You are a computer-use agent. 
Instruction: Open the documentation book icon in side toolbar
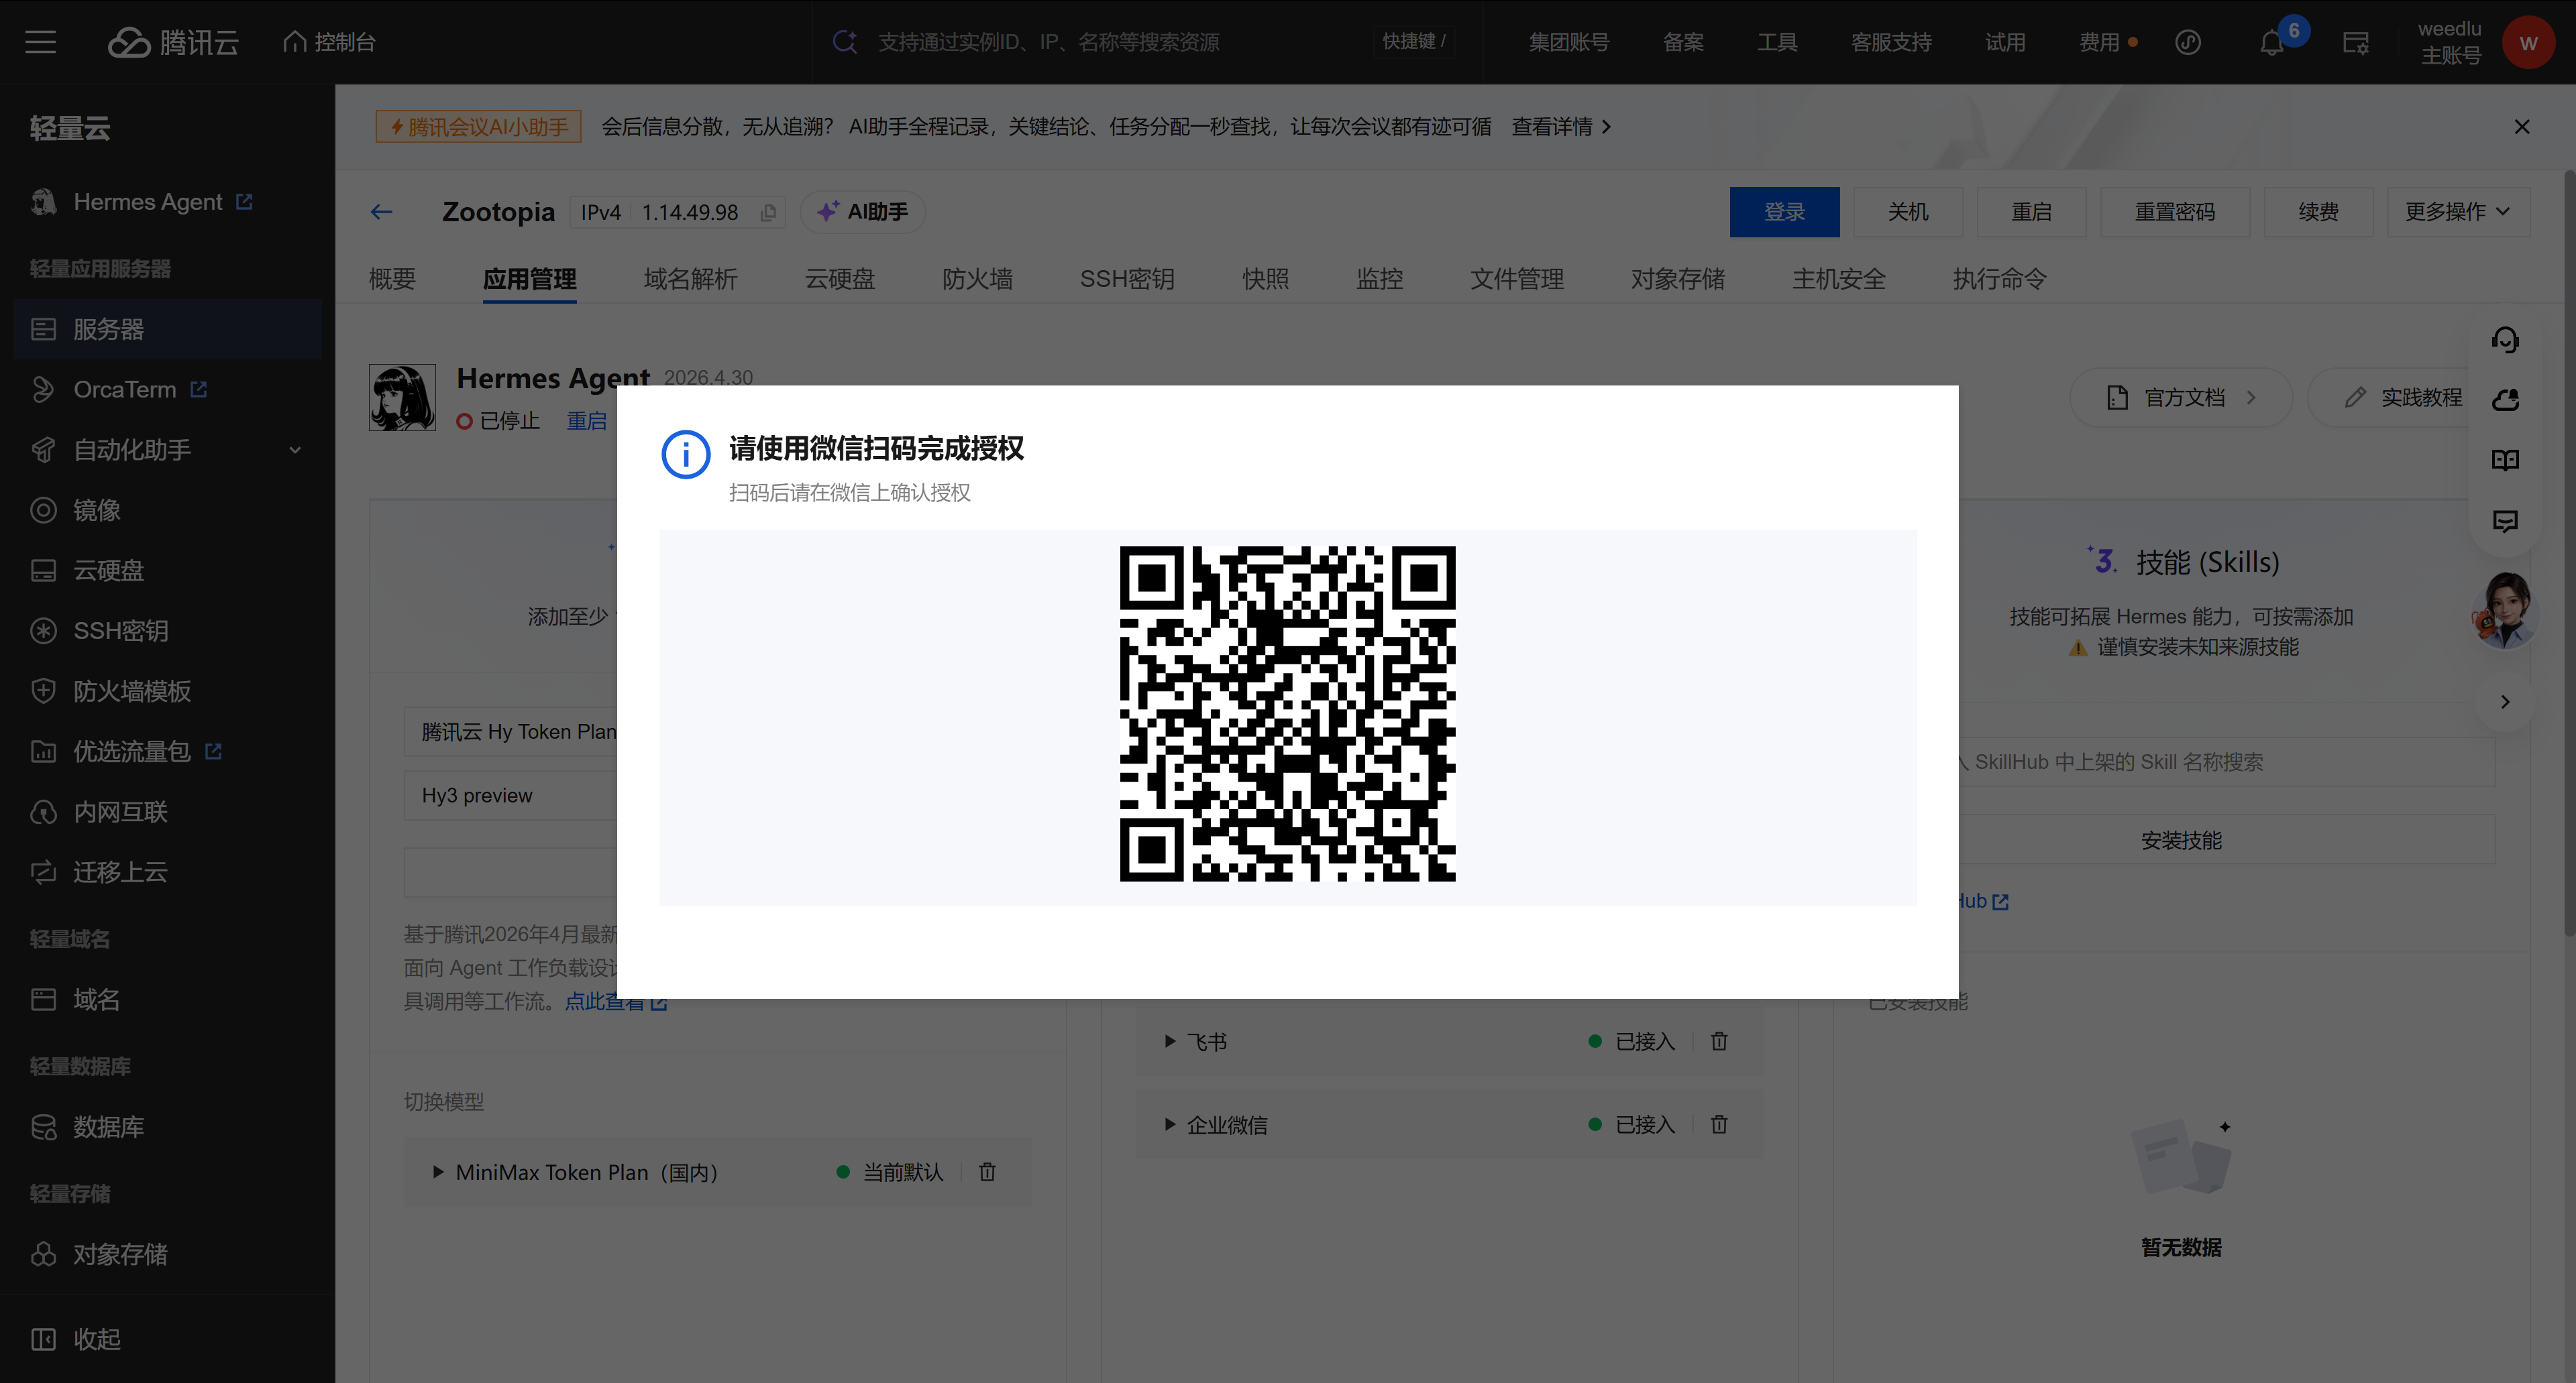point(2504,460)
